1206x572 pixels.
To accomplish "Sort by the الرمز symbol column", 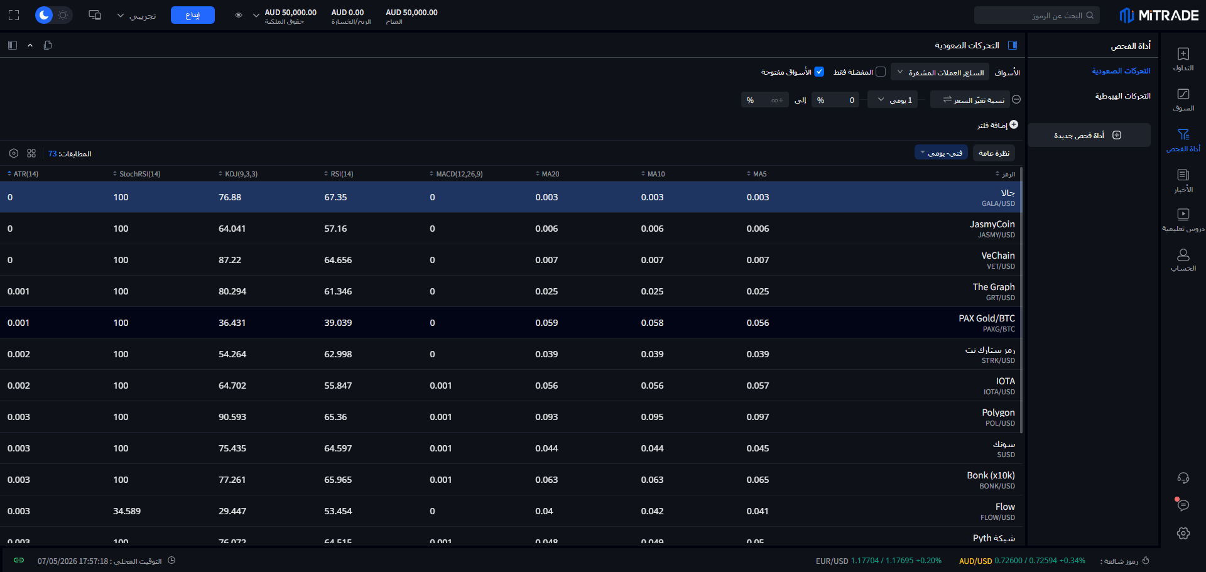I will coord(1005,174).
